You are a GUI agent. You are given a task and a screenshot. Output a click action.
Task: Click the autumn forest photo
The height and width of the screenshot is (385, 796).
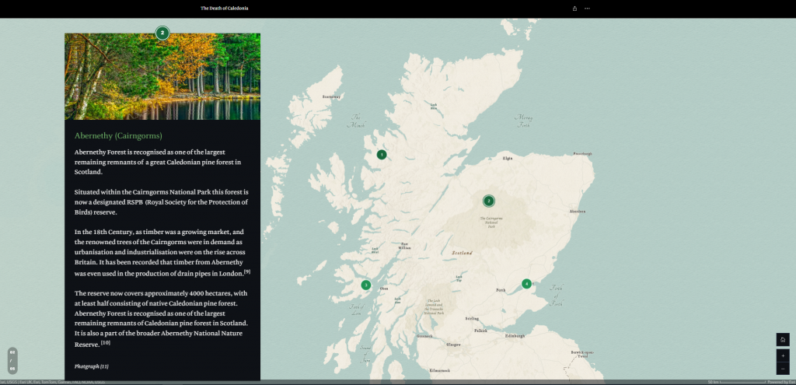[162, 78]
